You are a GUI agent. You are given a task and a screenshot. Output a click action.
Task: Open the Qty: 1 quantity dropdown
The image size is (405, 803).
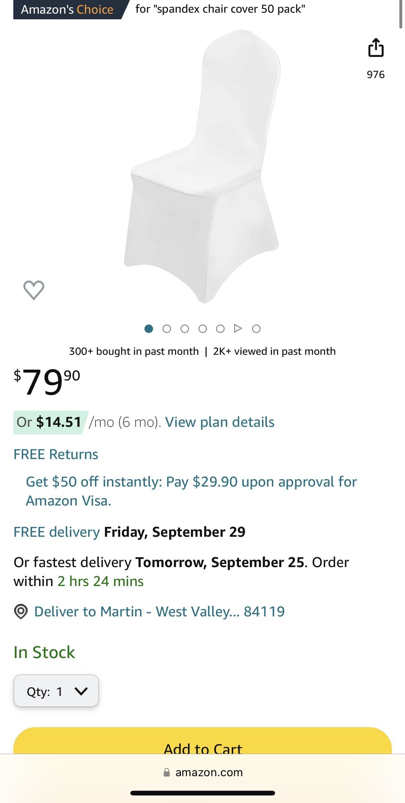(x=56, y=691)
